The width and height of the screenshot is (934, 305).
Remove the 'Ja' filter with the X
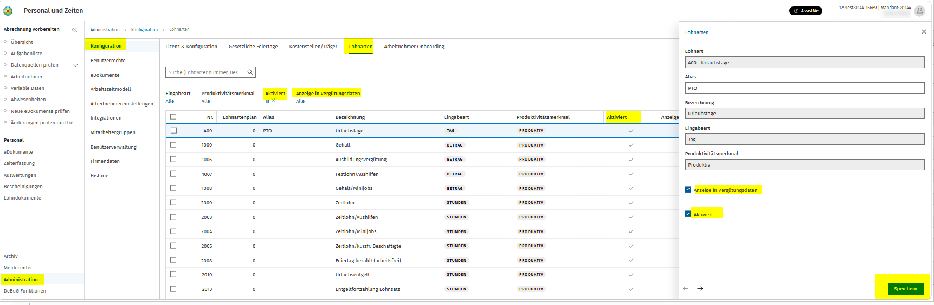[x=273, y=101]
